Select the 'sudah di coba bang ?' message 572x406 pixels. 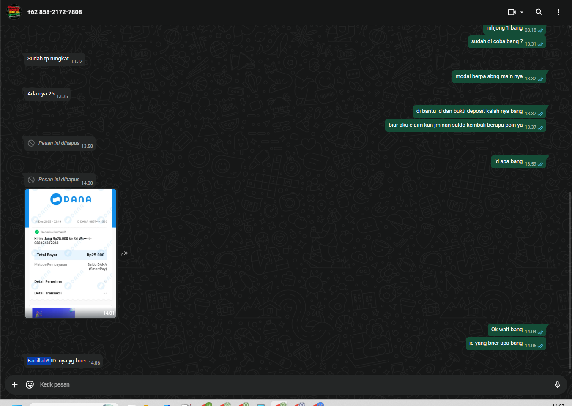point(507,42)
